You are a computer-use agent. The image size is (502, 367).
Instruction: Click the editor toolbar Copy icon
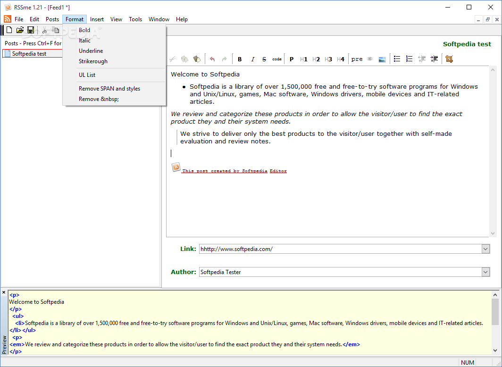pos(185,59)
